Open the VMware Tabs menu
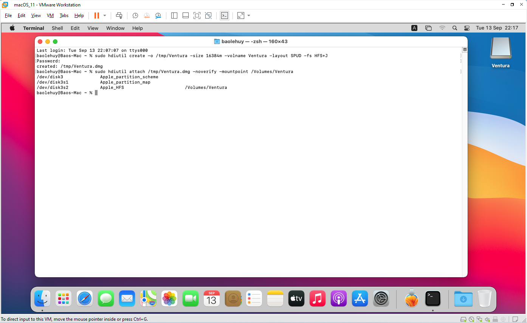Screen dimensions: 527x323 (64, 16)
